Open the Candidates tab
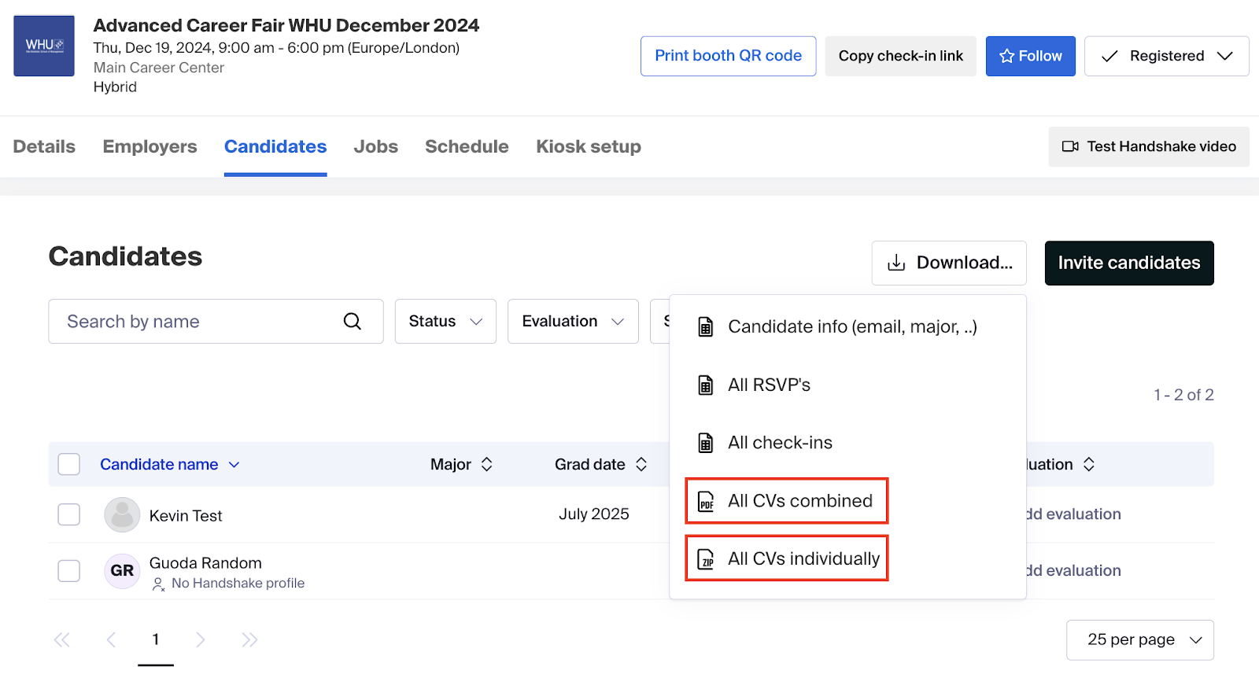The image size is (1259, 700). (x=275, y=146)
